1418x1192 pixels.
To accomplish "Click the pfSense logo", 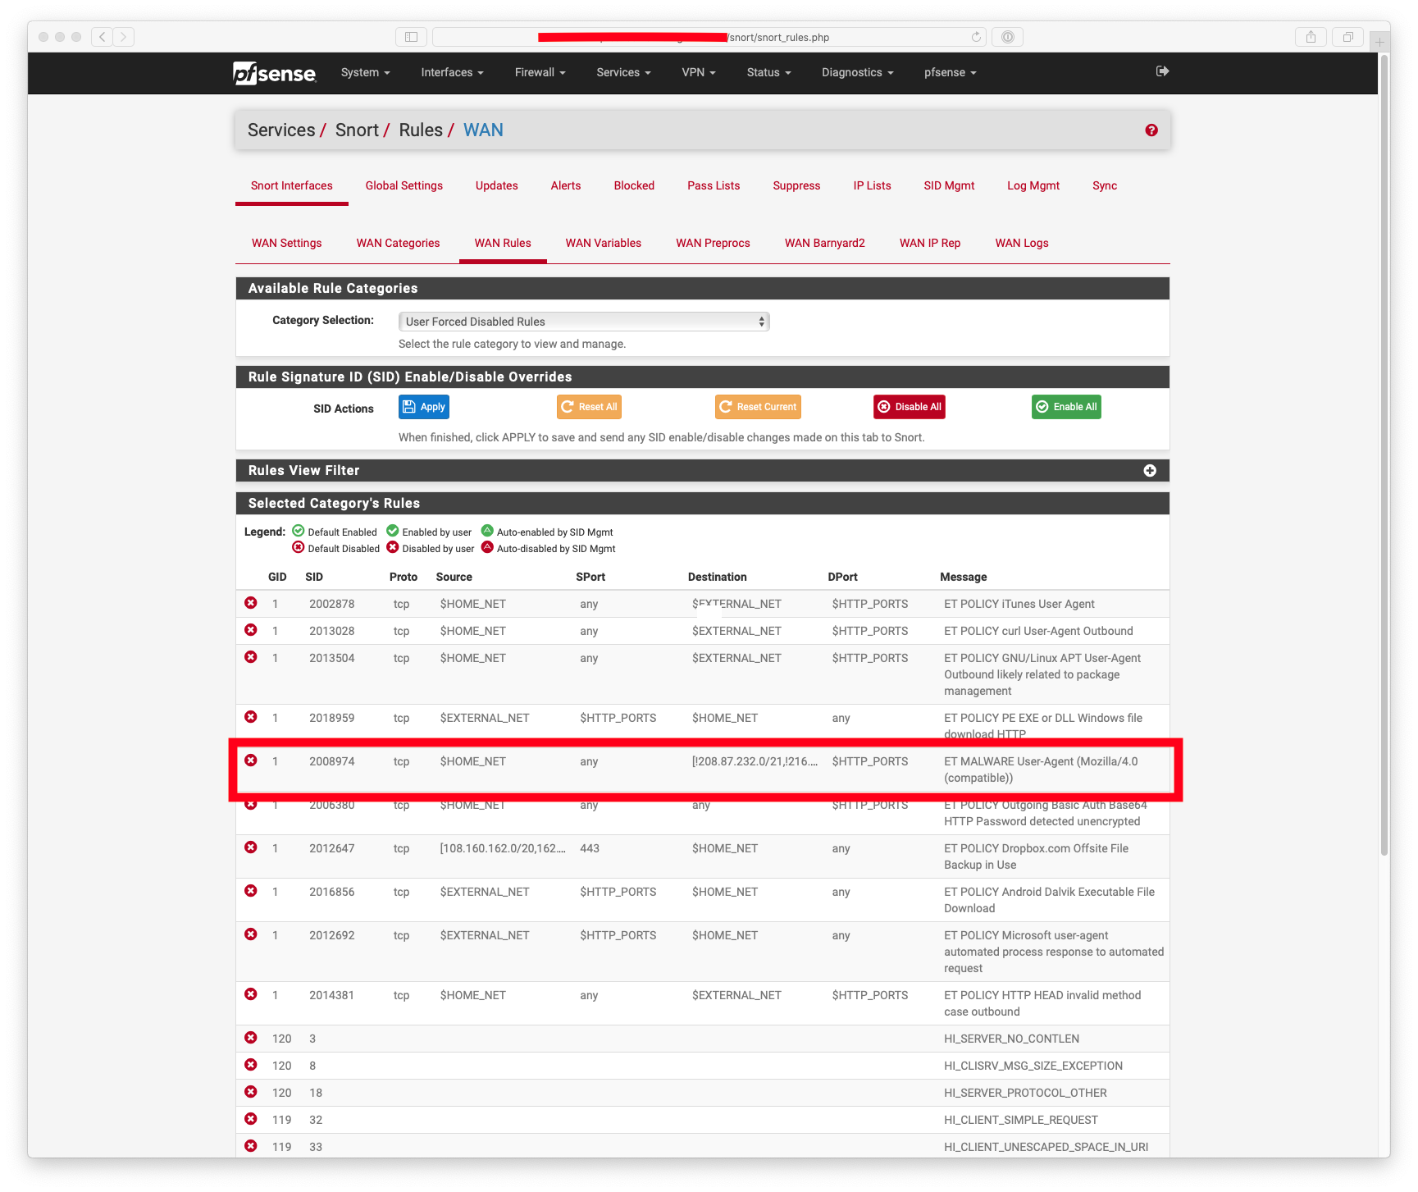I will tap(274, 73).
